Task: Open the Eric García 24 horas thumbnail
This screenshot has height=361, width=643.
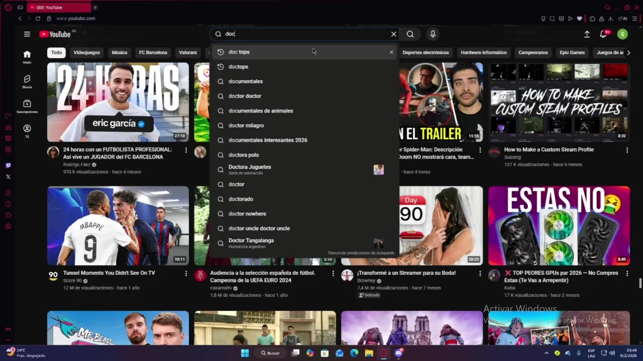Action: 118,102
